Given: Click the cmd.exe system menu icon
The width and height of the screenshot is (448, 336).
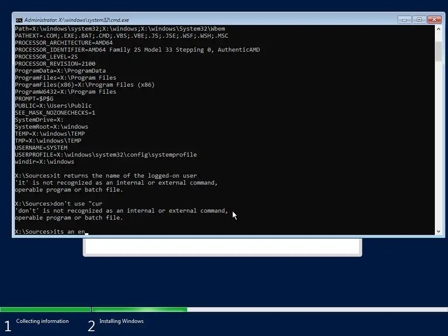Looking at the screenshot, I should coord(19,20).
